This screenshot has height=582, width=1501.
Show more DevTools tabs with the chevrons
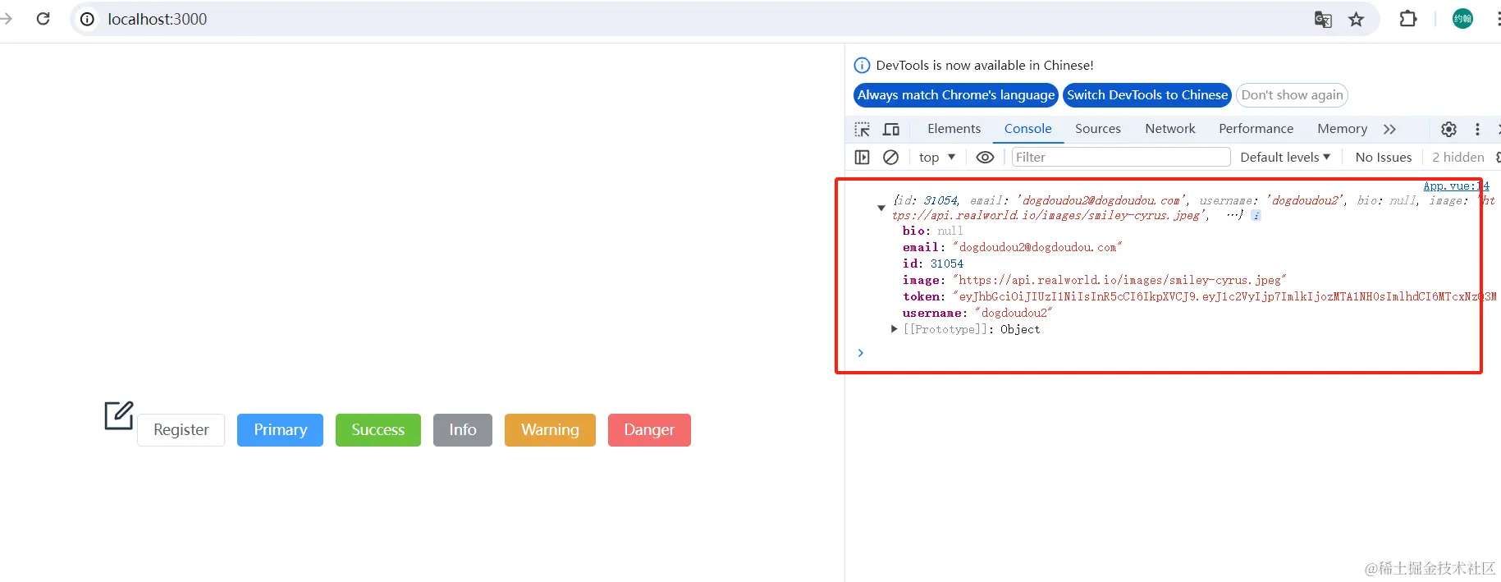tap(1389, 130)
